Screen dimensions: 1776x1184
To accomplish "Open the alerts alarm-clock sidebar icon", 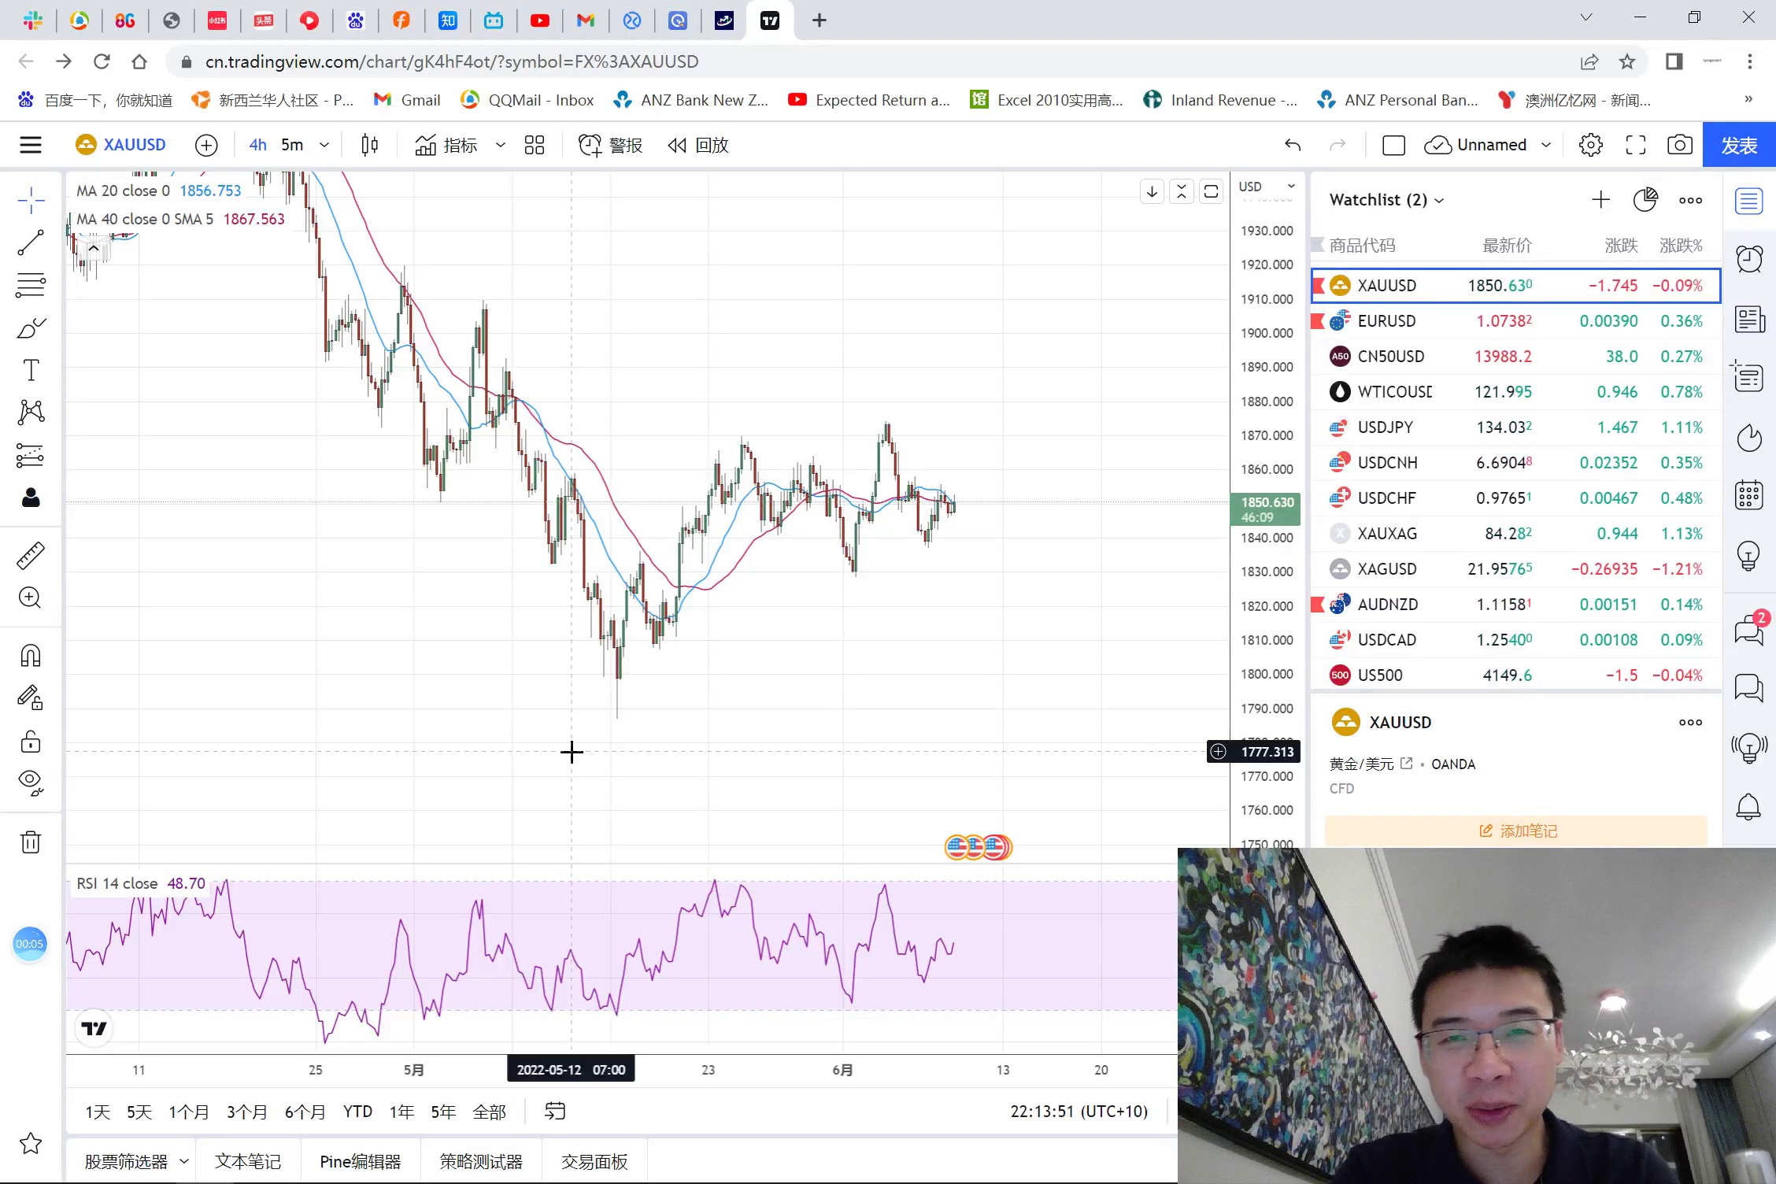I will (1748, 259).
